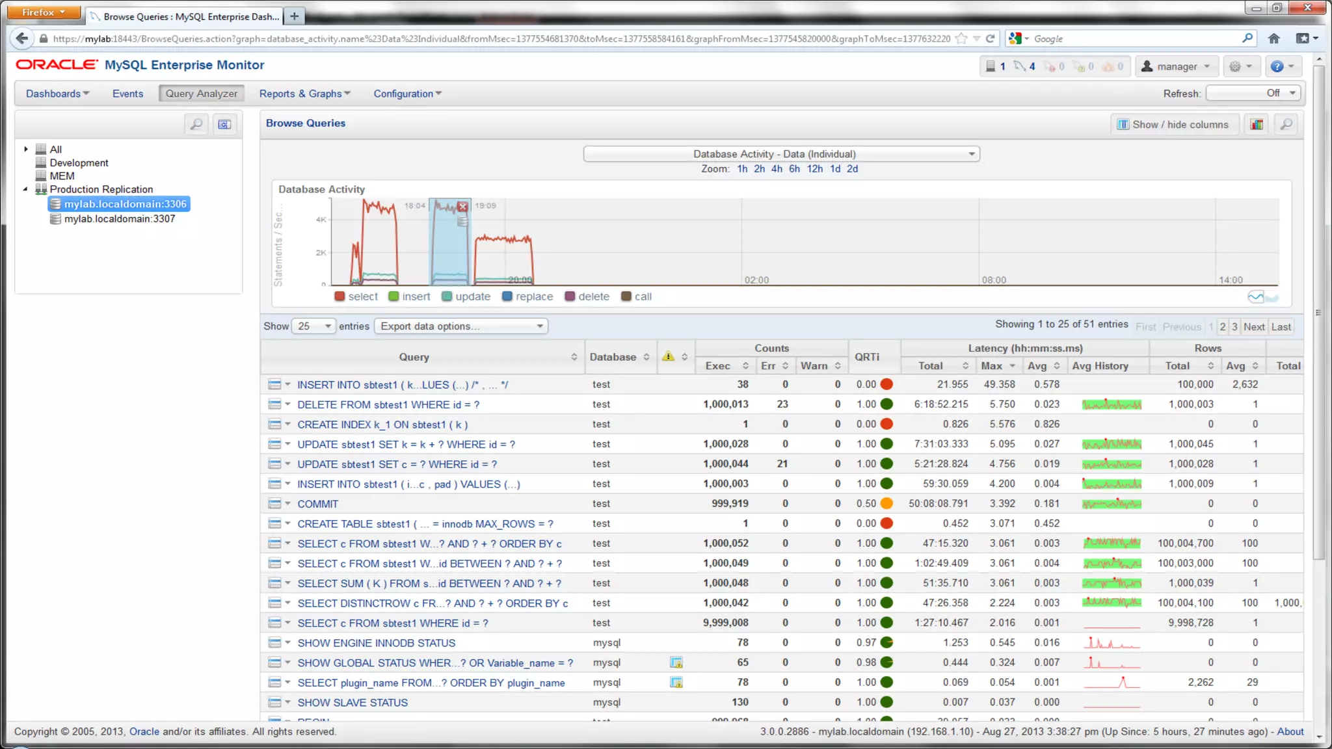This screenshot has height=749, width=1332.
Task: Set graph zoom to 12h
Action: (x=814, y=169)
